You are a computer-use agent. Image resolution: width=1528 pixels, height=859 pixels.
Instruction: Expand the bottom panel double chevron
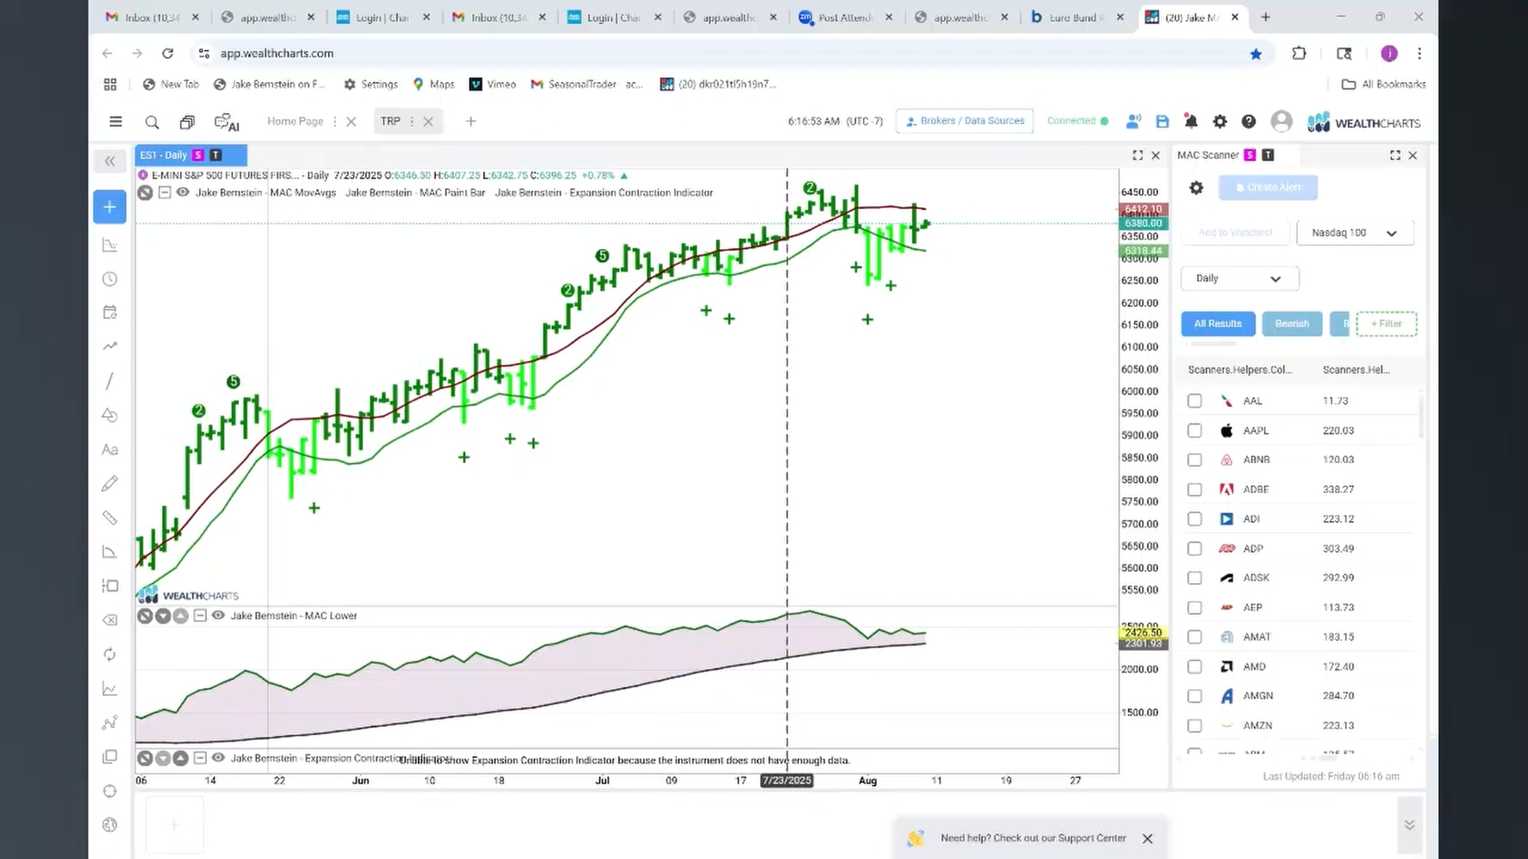[x=1409, y=826]
